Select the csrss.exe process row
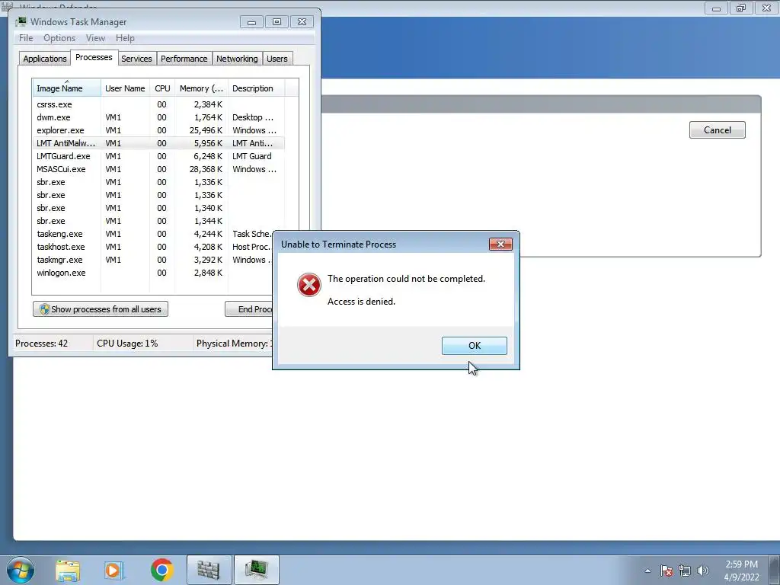The height and width of the screenshot is (585, 780). (x=158, y=104)
